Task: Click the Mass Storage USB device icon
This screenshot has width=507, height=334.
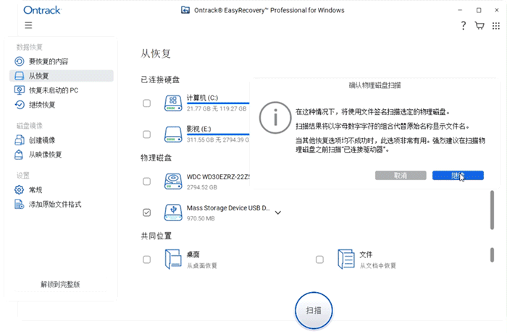Action: [173, 213]
